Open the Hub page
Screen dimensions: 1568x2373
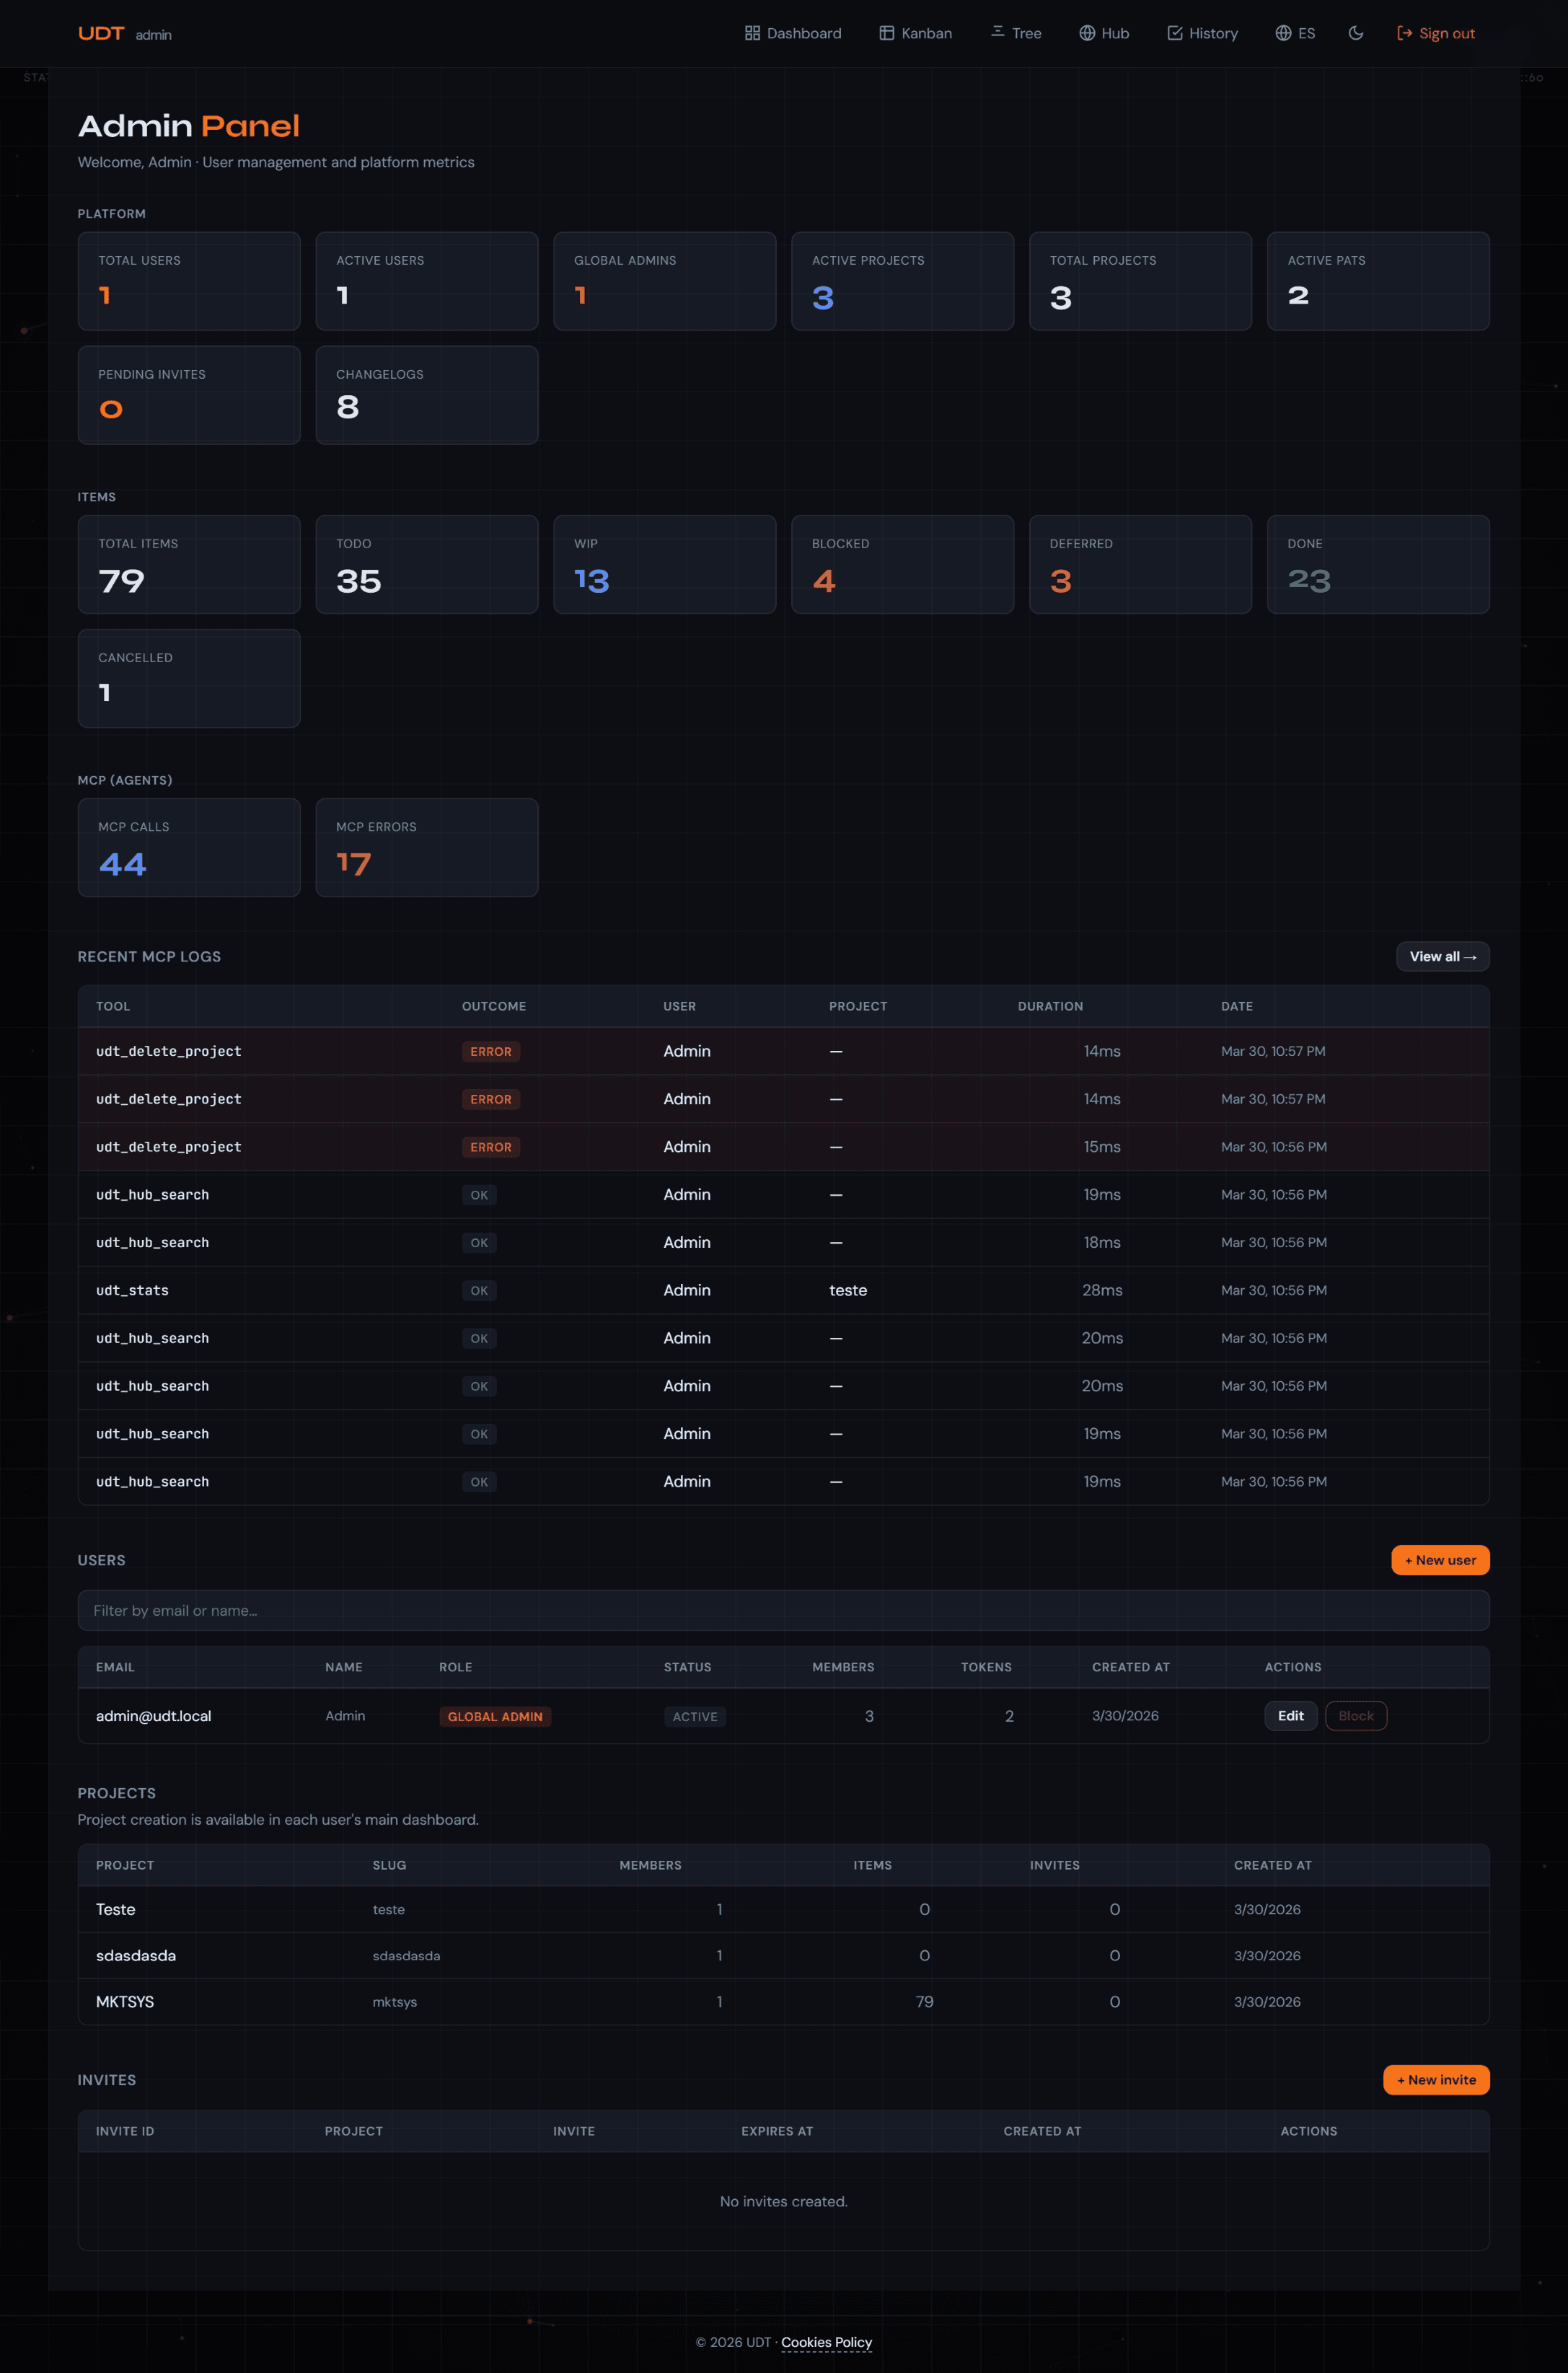coord(1104,33)
